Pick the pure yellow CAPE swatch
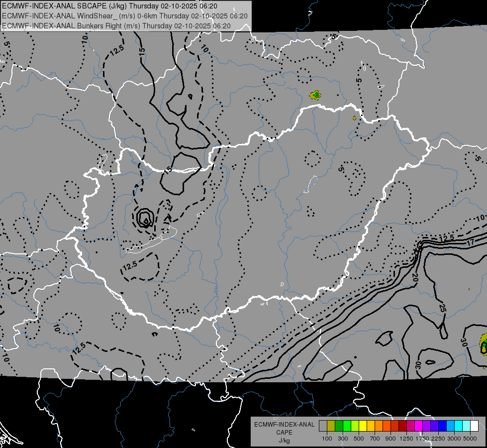 (x=363, y=426)
